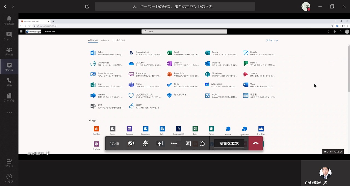Open Dynamics 365 app in Office 365 list

pos(144,53)
